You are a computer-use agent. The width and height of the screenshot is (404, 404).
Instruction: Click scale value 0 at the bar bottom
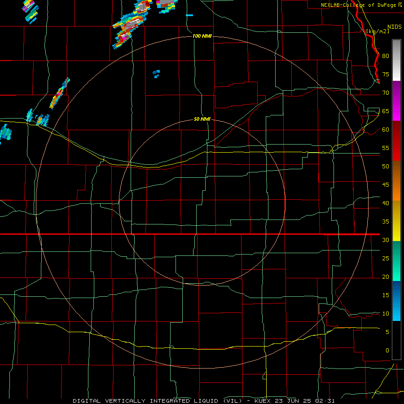[x=387, y=351]
